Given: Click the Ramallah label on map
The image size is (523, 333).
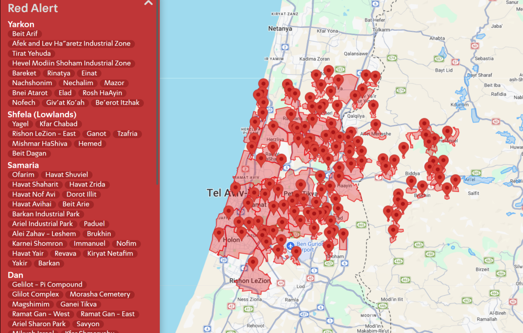Looking at the screenshot, I should tap(487, 319).
